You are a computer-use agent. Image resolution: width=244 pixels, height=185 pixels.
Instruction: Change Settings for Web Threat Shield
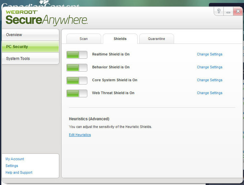tap(210, 93)
